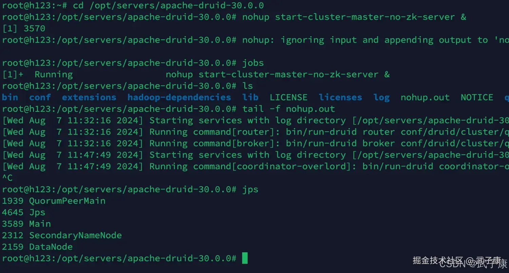Viewport: 509px width, 273px height.
Task: Click the Main process with PID 3589
Action: 40,224
